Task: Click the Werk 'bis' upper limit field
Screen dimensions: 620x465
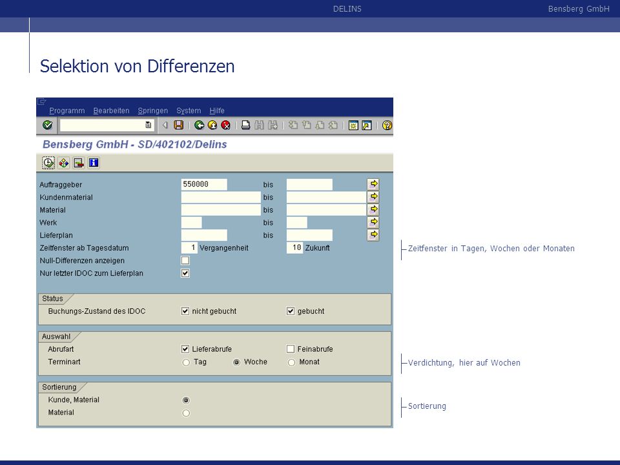Action: (x=297, y=222)
